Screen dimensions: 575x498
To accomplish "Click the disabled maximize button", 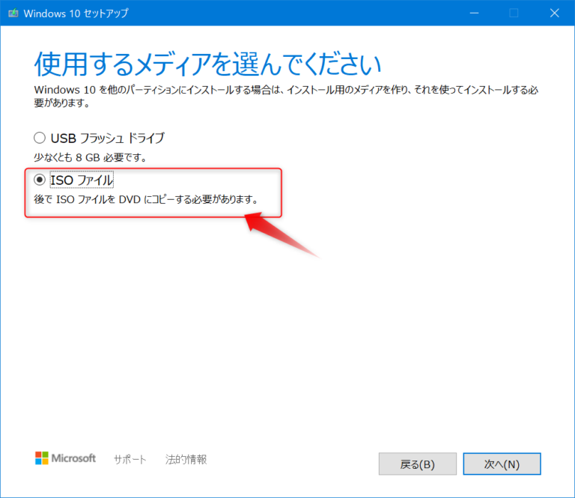I will tap(514, 13).
